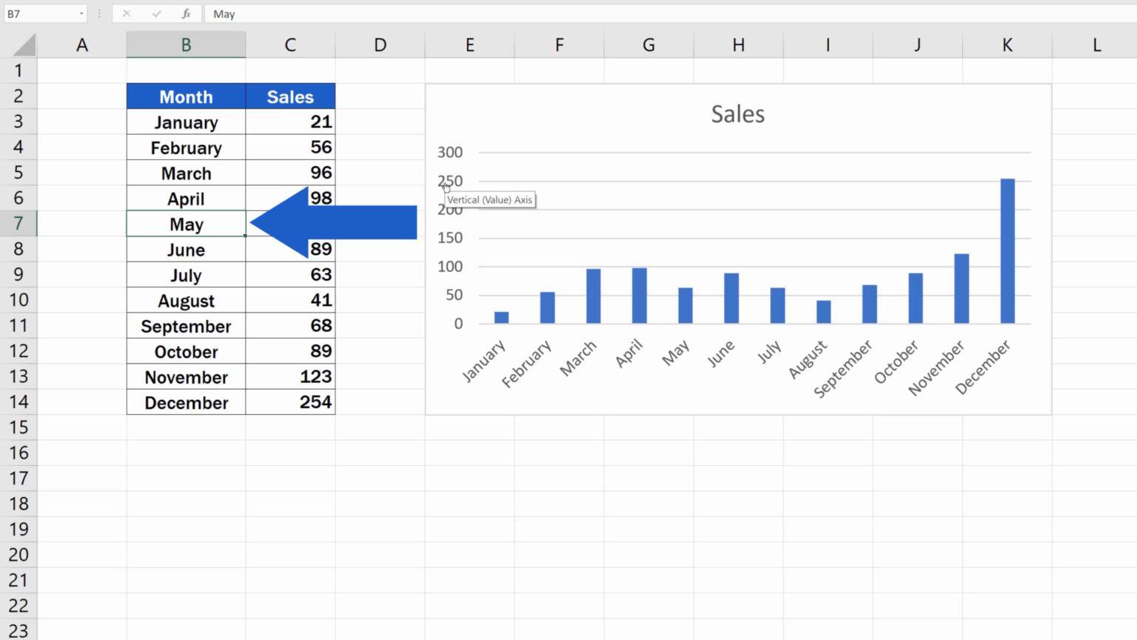Select column D header
This screenshot has width=1137, height=640.
(380, 44)
